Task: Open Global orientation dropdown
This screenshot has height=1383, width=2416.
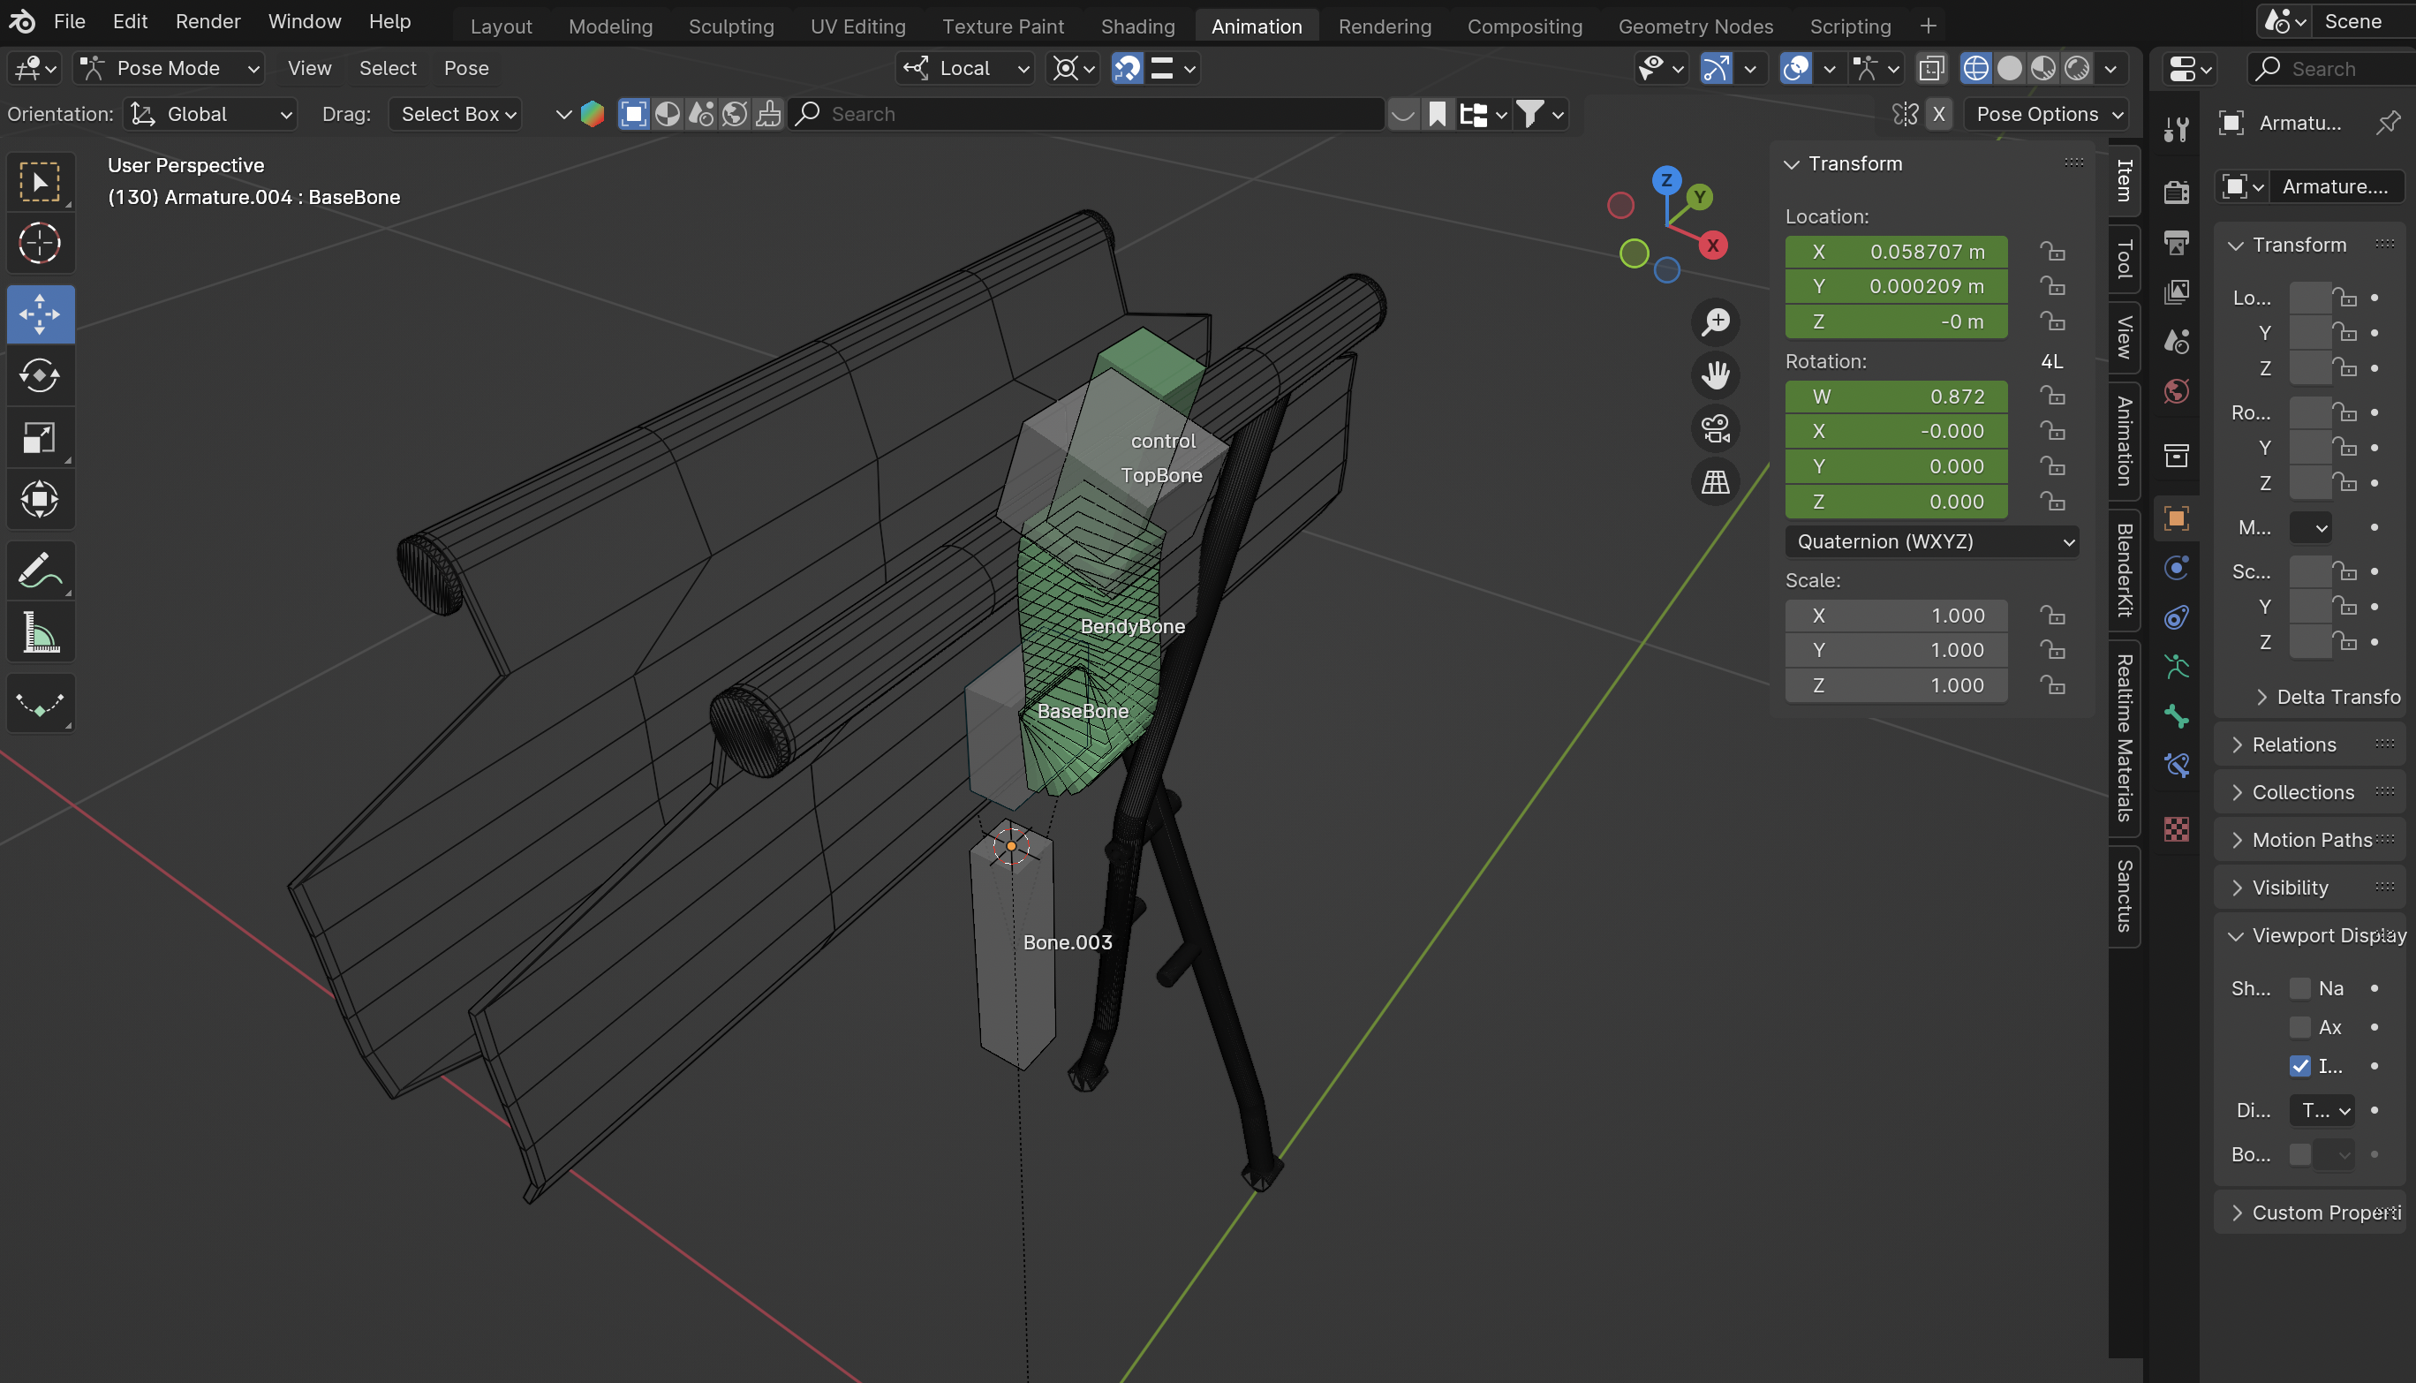Action: tap(210, 114)
